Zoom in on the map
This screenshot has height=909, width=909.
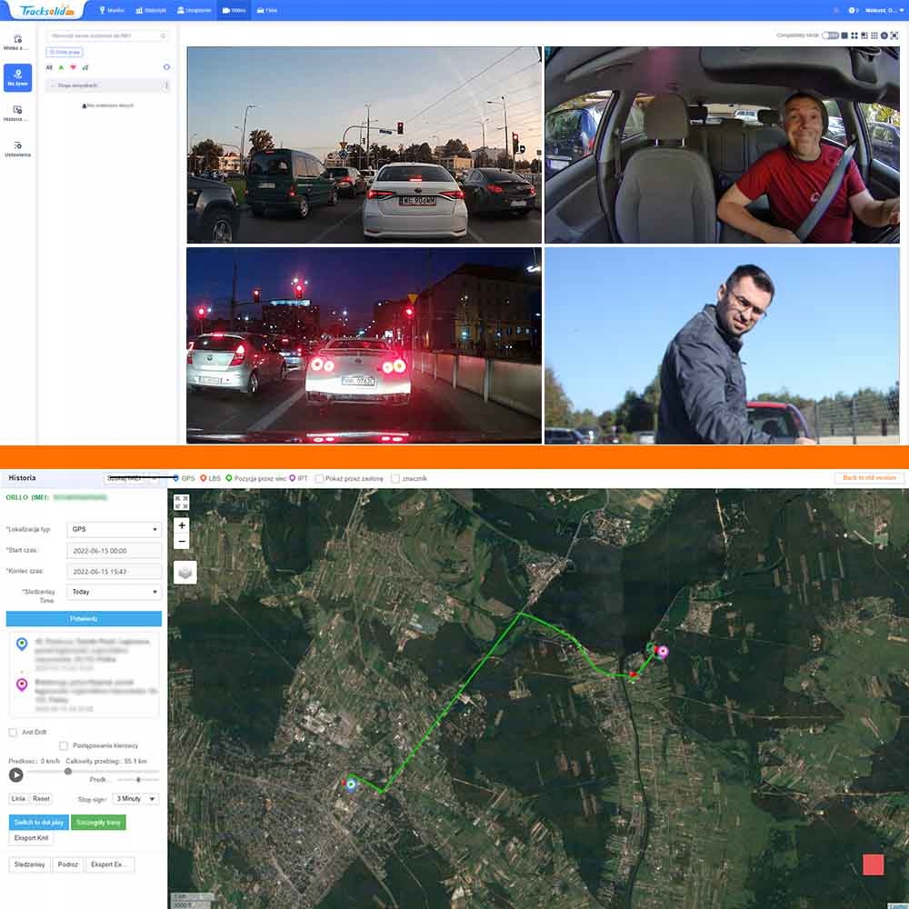click(182, 525)
